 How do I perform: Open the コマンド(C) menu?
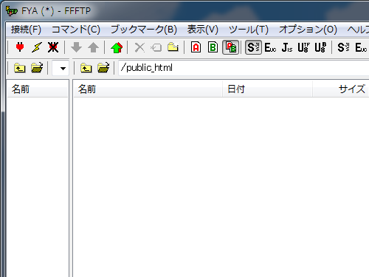click(x=76, y=30)
